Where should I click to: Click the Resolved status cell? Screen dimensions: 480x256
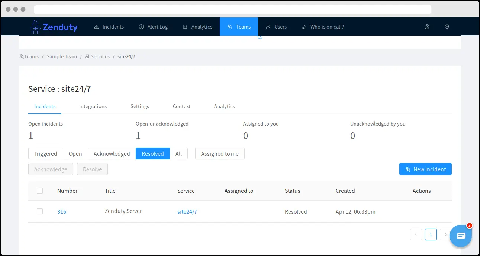click(x=296, y=211)
